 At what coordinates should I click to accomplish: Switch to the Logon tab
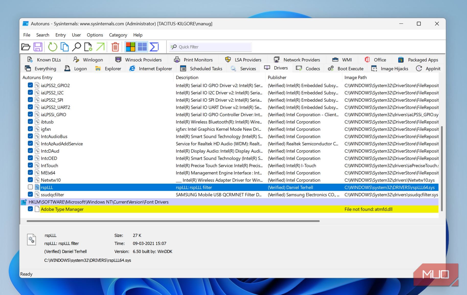pyautogui.click(x=76, y=68)
